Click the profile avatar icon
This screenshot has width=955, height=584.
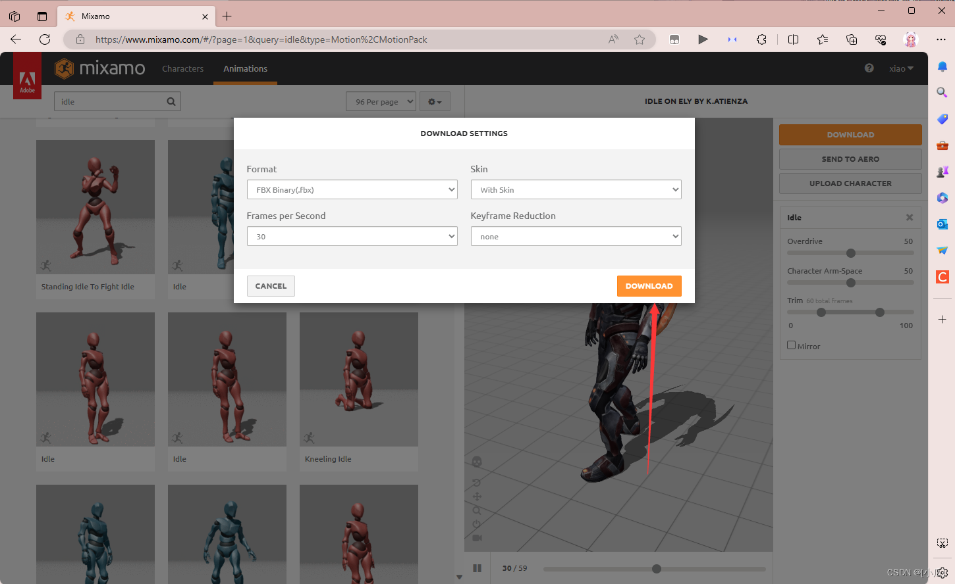(x=911, y=39)
